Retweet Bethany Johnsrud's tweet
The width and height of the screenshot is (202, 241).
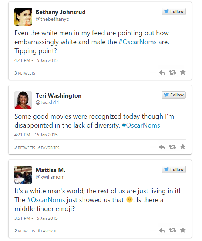[172, 72]
